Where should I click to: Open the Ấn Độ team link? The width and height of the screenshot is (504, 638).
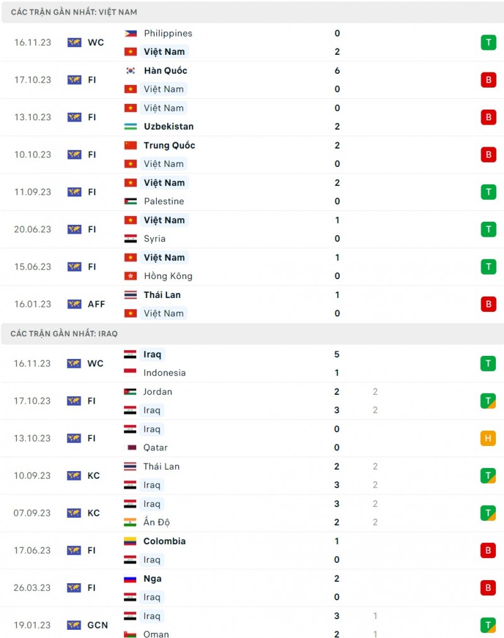click(157, 522)
